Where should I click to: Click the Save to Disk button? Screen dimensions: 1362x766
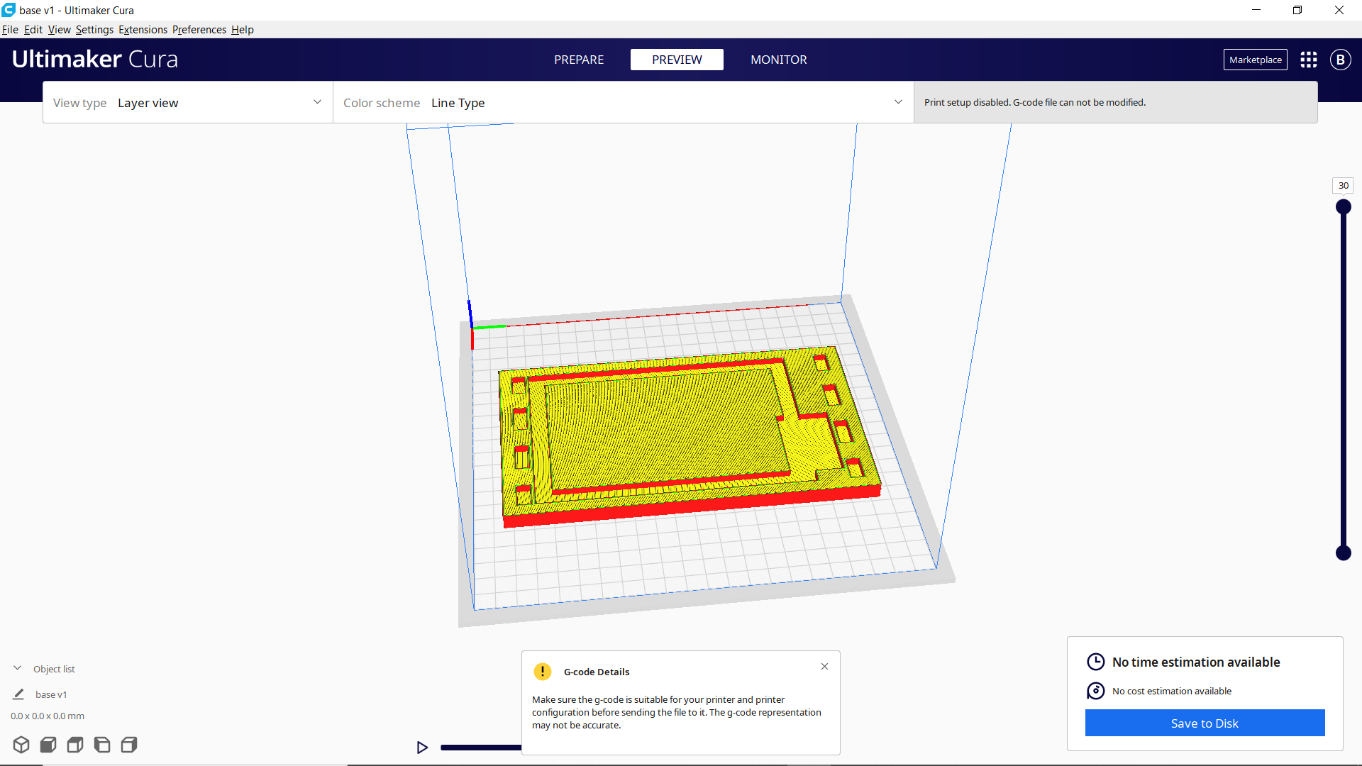[x=1205, y=723]
